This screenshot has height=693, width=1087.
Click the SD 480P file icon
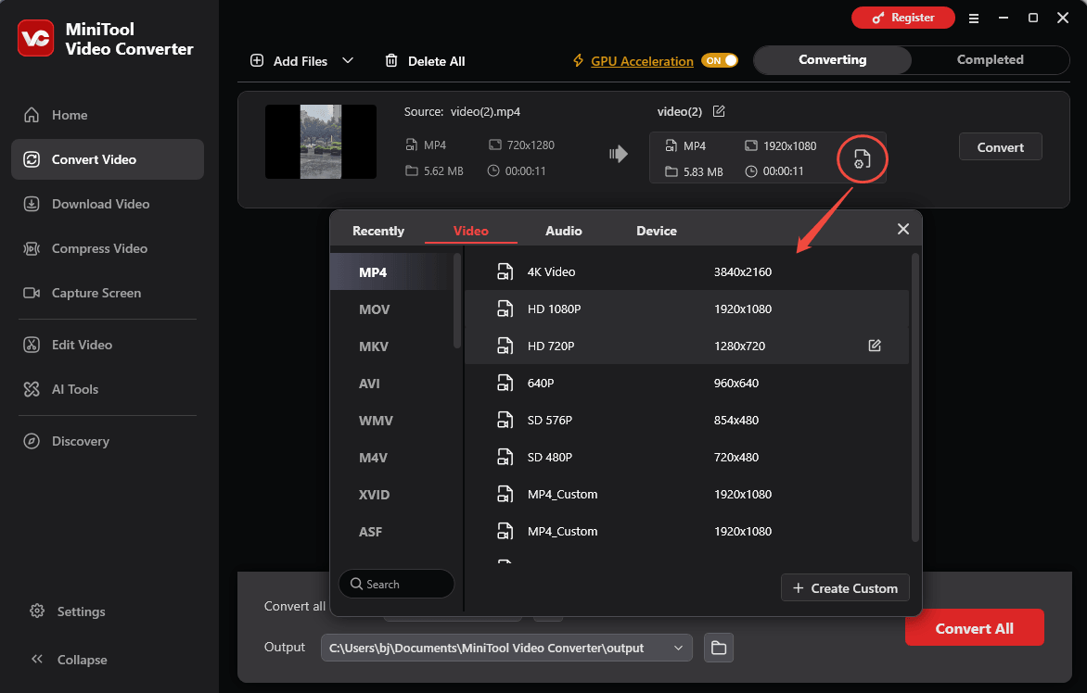click(x=505, y=457)
